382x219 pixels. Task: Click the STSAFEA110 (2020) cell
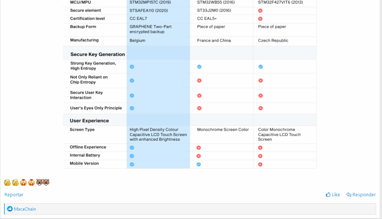point(149,11)
